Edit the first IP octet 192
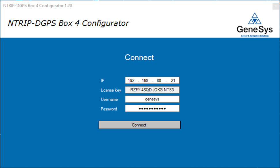Viewport: 280px width, 168px height. click(x=131, y=81)
